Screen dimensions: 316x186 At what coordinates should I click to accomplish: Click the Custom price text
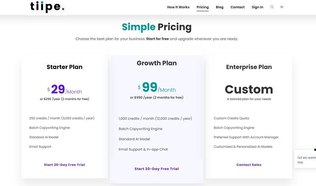pyautogui.click(x=249, y=89)
